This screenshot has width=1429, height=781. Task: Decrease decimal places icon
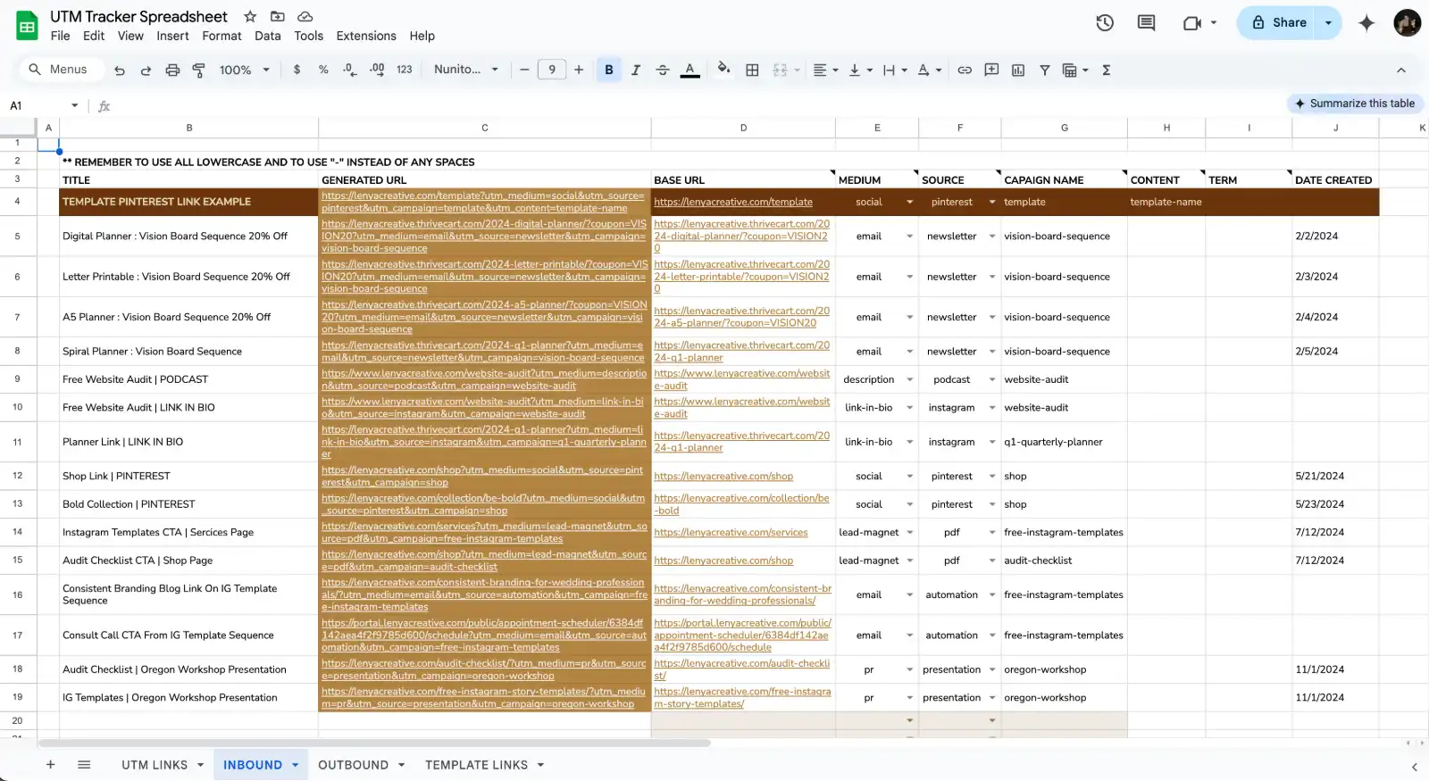(x=349, y=70)
